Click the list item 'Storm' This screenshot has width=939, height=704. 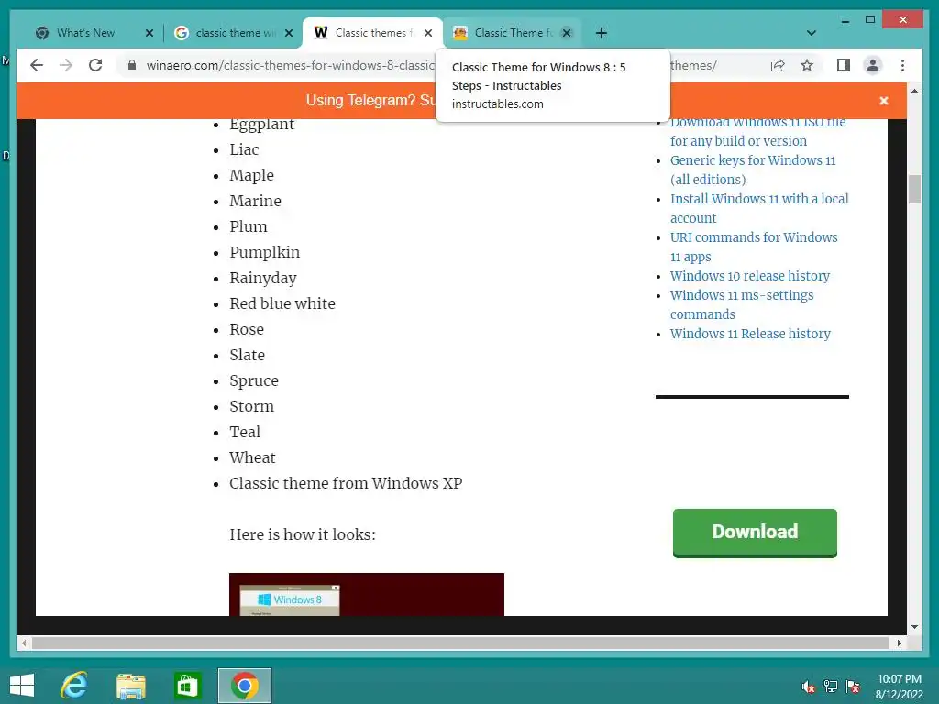251,406
